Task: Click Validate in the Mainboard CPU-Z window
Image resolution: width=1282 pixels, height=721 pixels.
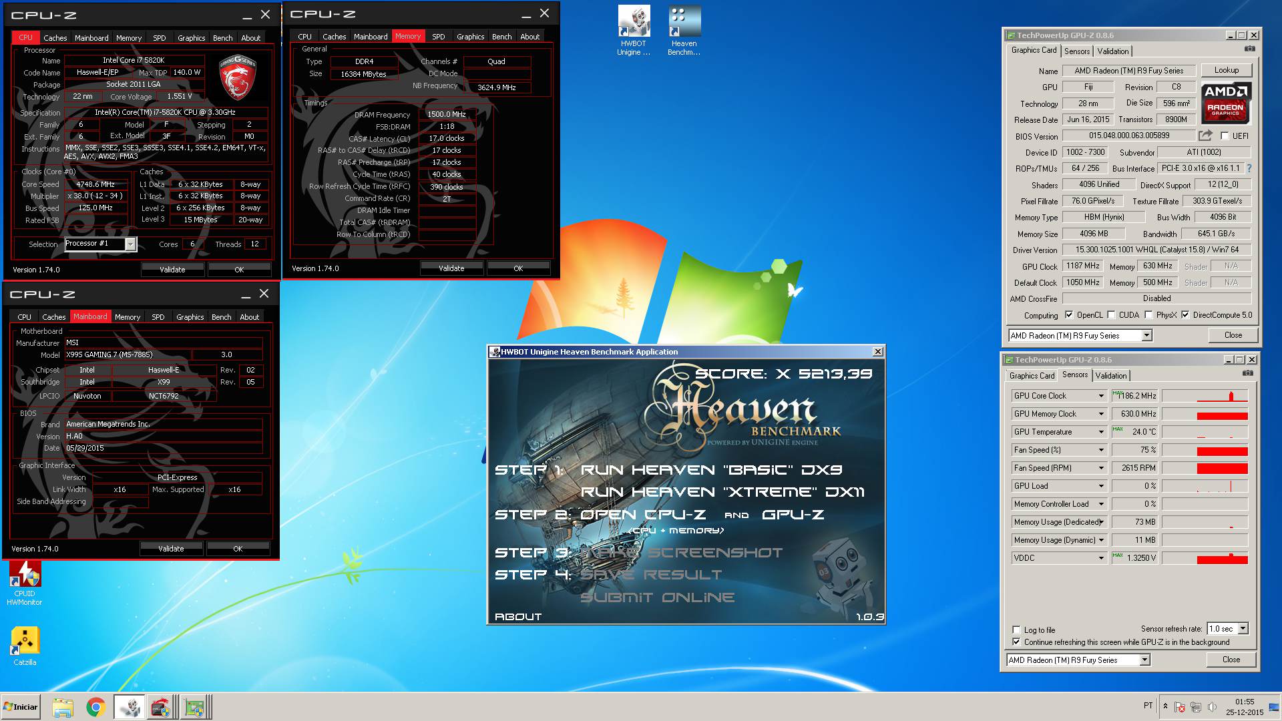Action: pyautogui.click(x=171, y=549)
